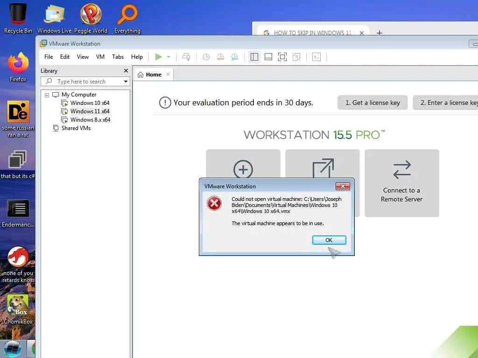Click the evaluation period warning icon
This screenshot has width=478, height=358.
tap(165, 103)
